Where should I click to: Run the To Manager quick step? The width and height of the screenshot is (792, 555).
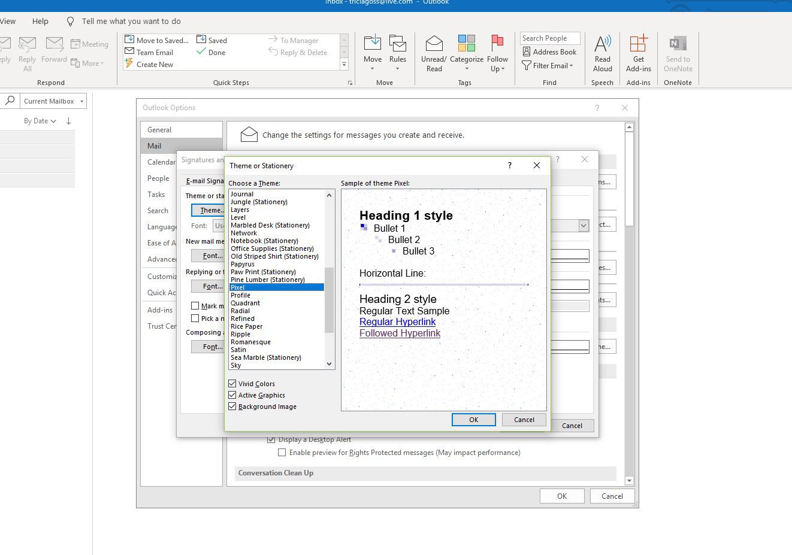tap(293, 40)
